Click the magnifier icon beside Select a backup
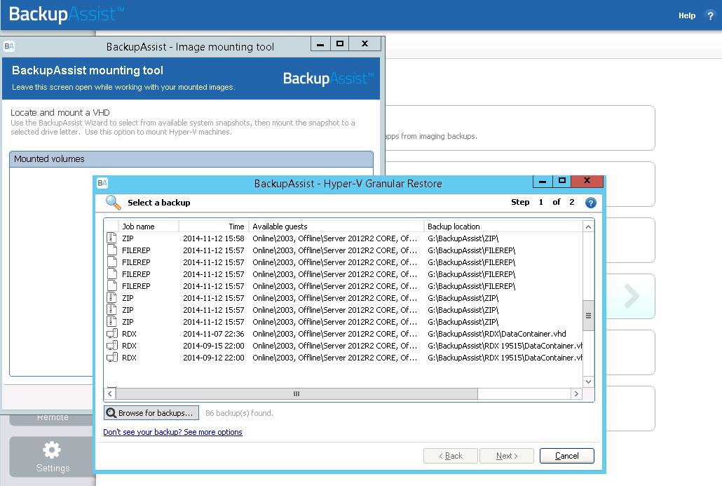This screenshot has width=722, height=486. [x=114, y=202]
